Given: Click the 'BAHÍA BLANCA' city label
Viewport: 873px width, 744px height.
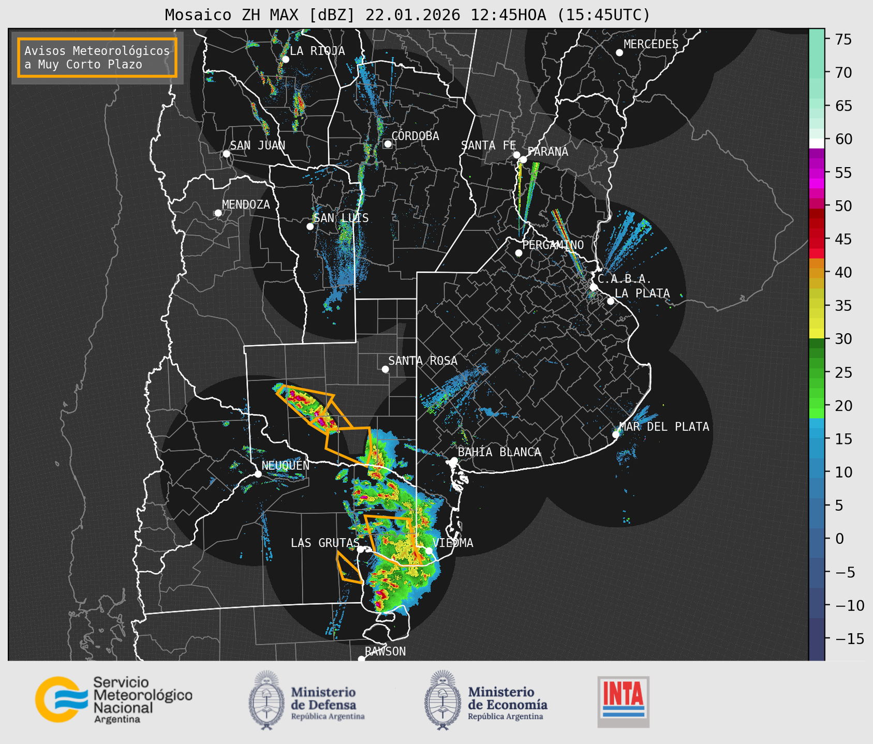Looking at the screenshot, I should [x=499, y=452].
